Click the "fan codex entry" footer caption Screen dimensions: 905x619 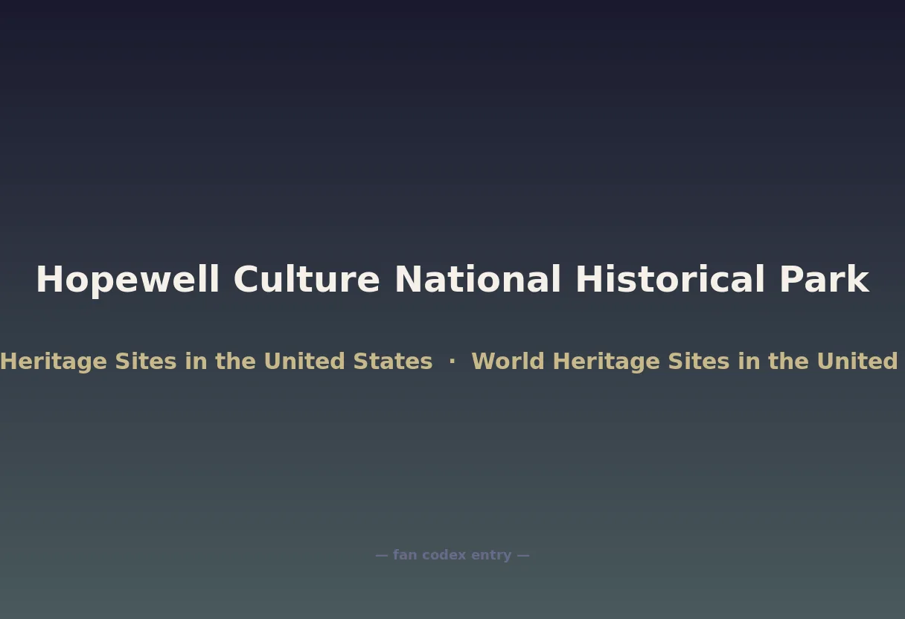(x=452, y=555)
